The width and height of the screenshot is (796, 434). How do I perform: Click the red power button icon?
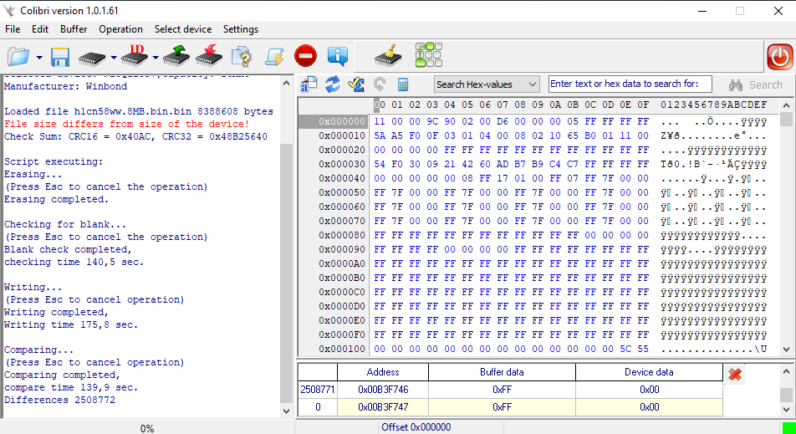(779, 57)
